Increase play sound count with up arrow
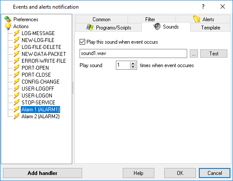This screenshot has height=181, width=233. tap(133, 63)
